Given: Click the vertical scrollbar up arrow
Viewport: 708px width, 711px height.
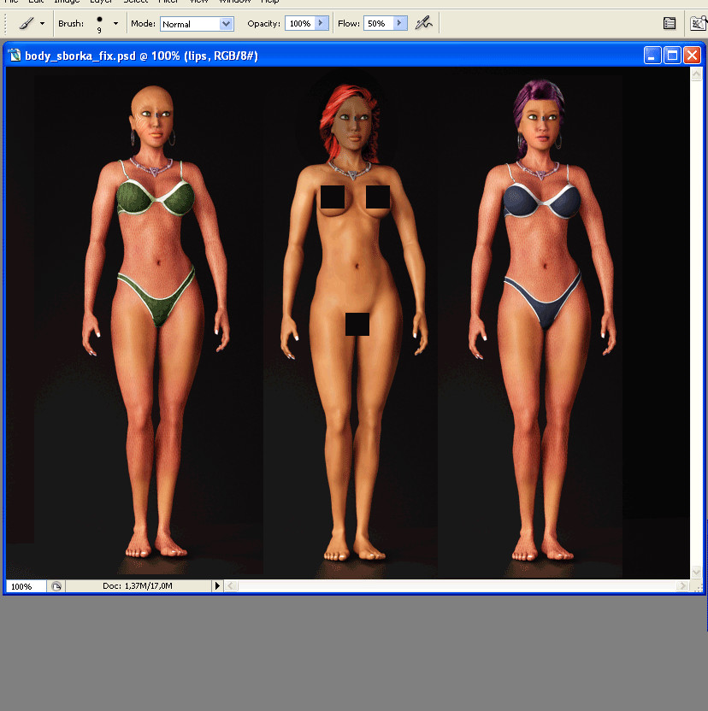Looking at the screenshot, I should pyautogui.click(x=696, y=73).
